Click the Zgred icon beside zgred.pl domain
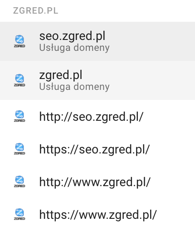Viewport: 195px width, 227px height. click(19, 80)
